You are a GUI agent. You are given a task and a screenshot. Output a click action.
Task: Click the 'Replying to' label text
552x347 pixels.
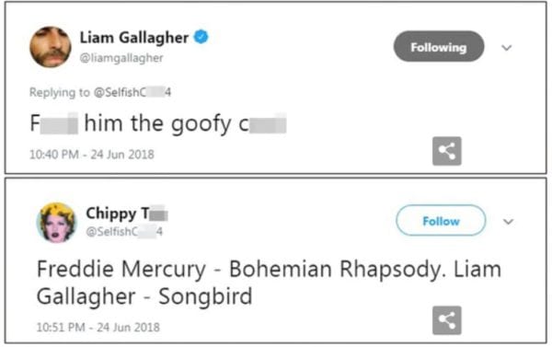(x=60, y=92)
